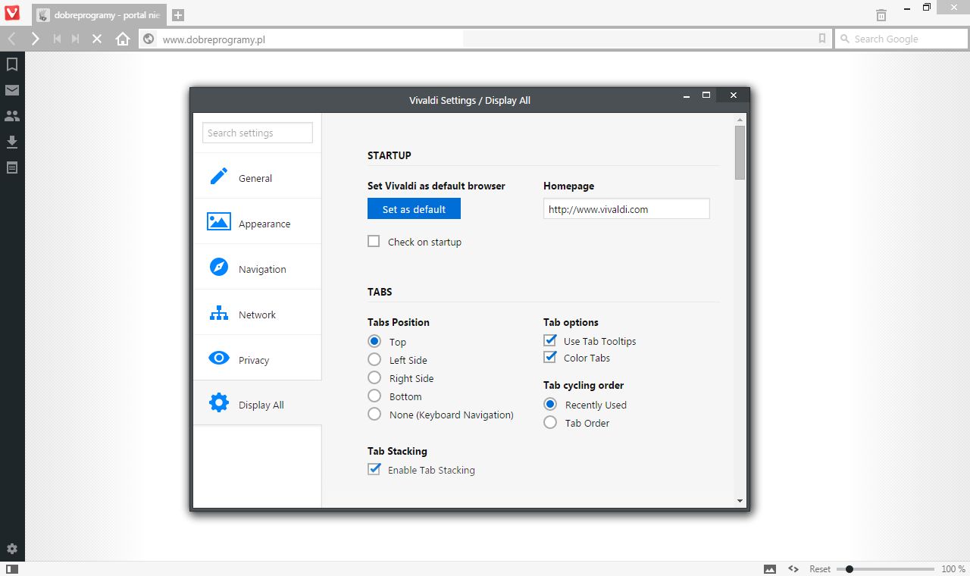This screenshot has width=970, height=576.
Task: Bookmark the page via address bar icon
Action: tap(822, 39)
